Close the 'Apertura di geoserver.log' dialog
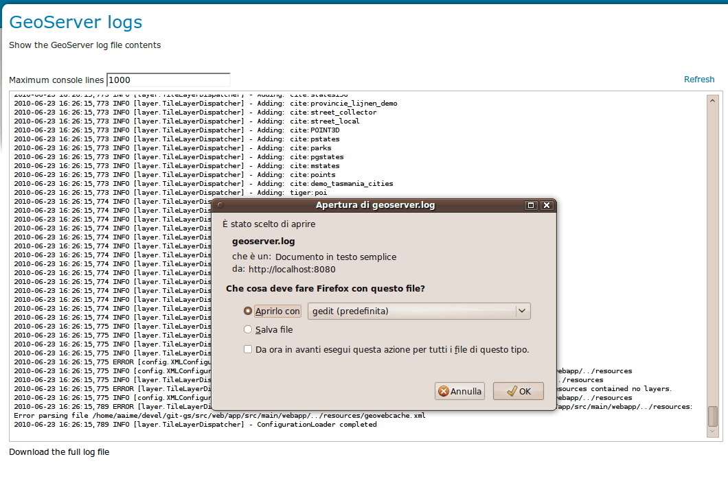The image size is (728, 483). [x=547, y=205]
